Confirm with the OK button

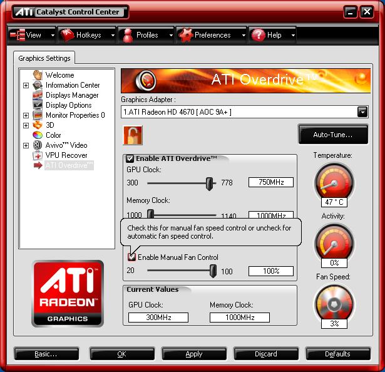[122, 354]
